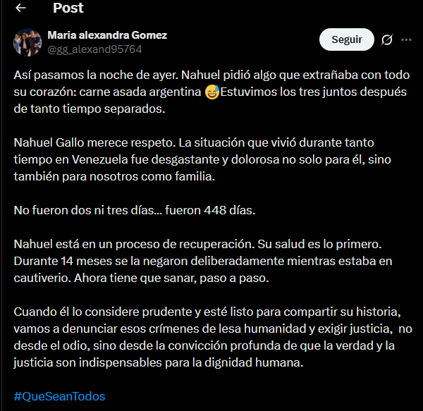Click the line mentioning 'fueron 448 días'
The width and height of the screenshot is (423, 411).
[135, 210]
